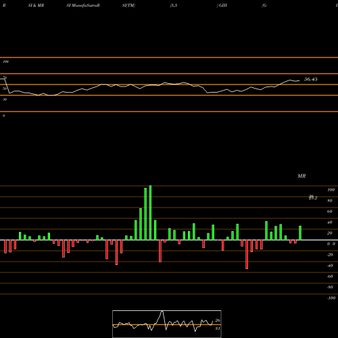Click the longest red bar in the MR histogram

coord(247,254)
